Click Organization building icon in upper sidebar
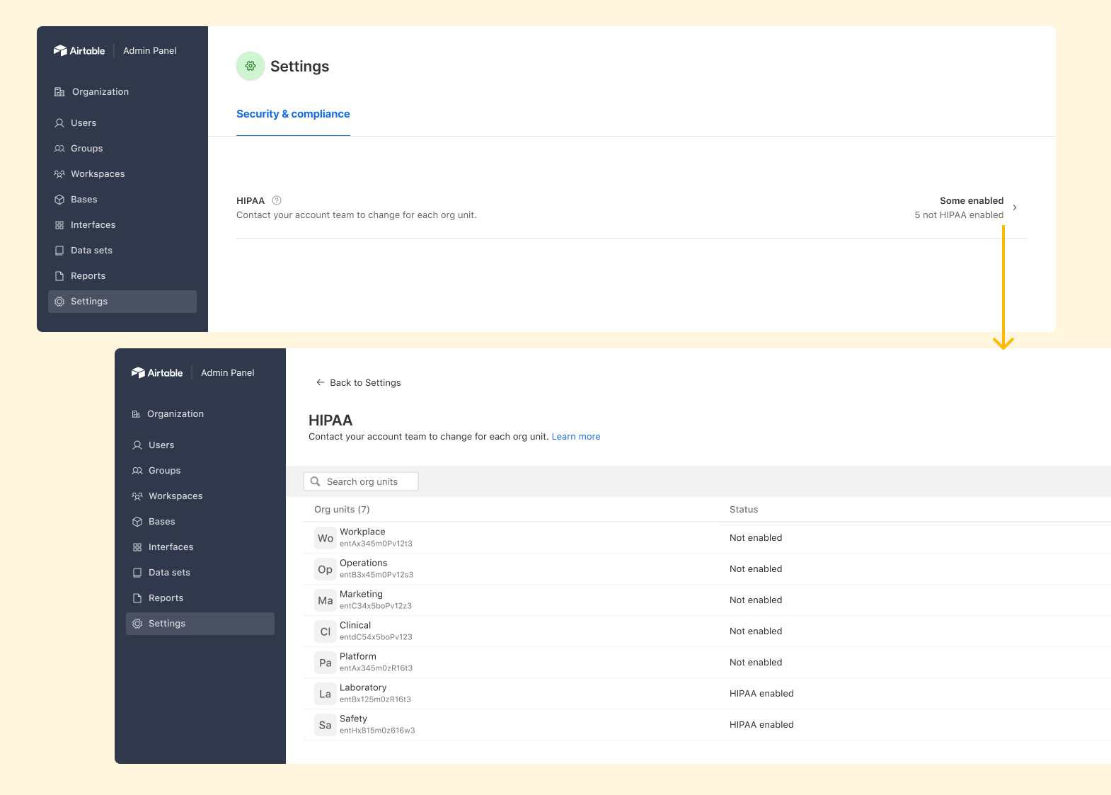Viewport: 1111px width, 795px height. tap(59, 92)
